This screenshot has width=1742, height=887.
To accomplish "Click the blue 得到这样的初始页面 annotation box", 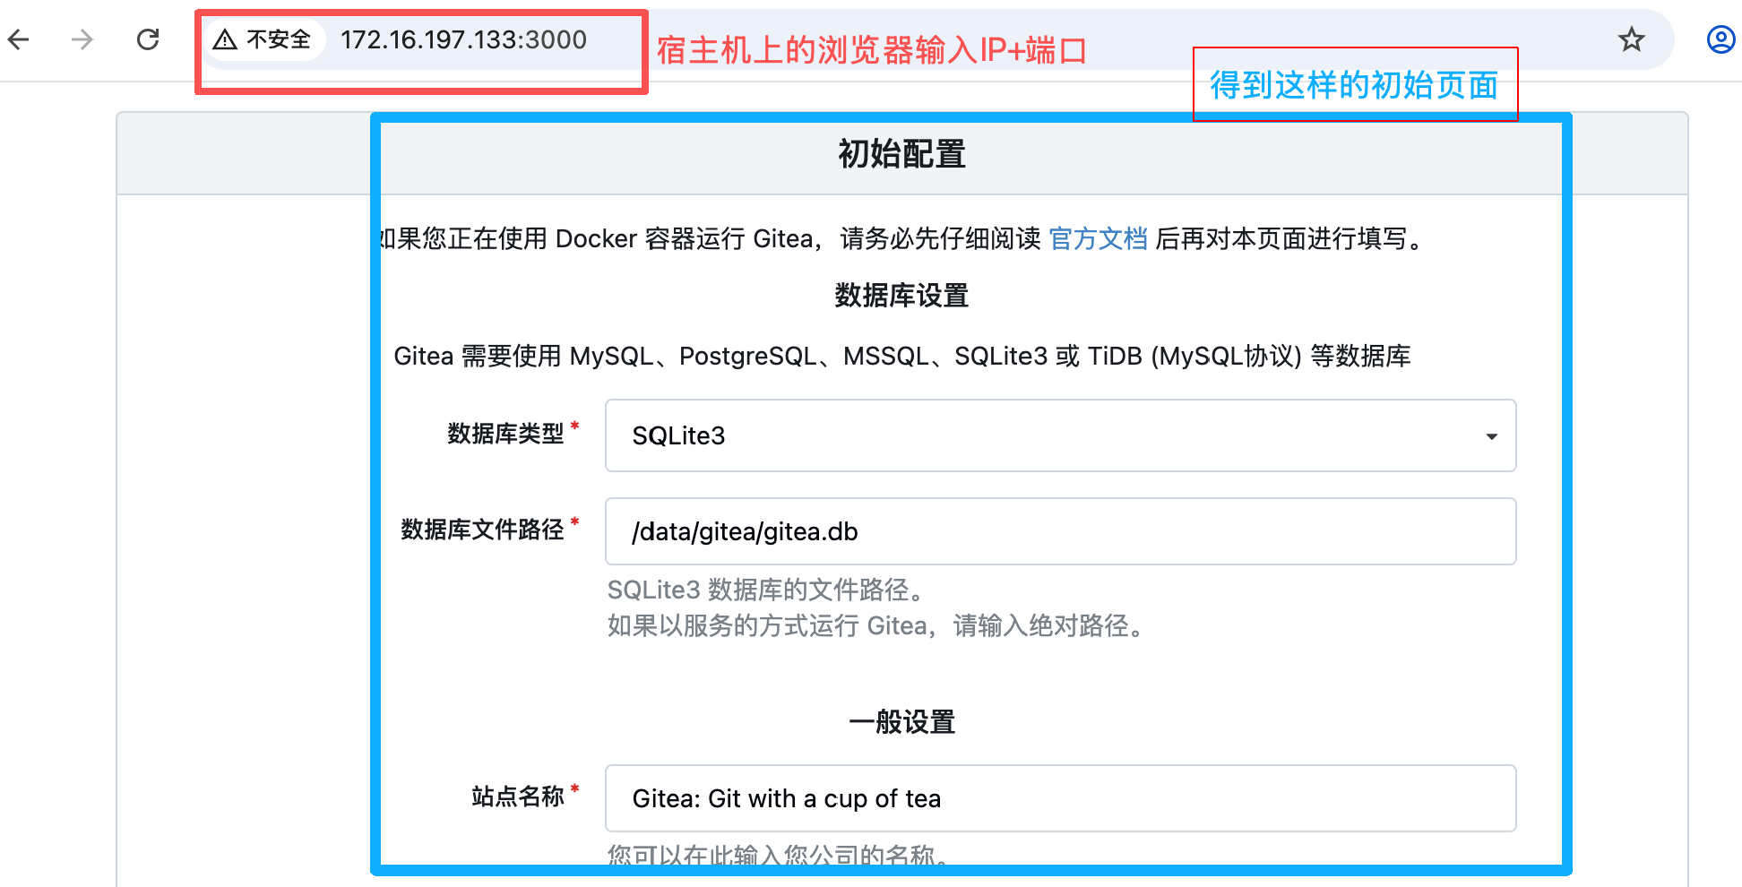I will [1354, 85].
